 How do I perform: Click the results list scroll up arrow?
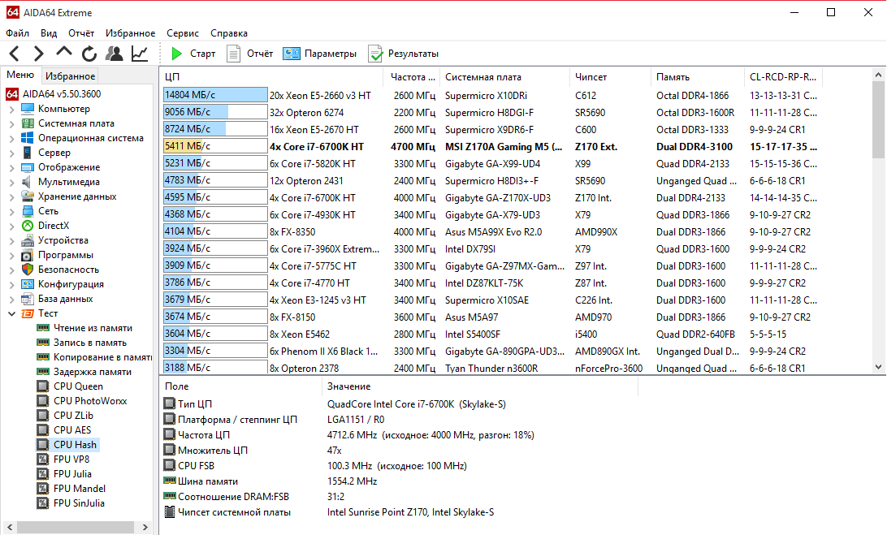tap(879, 75)
